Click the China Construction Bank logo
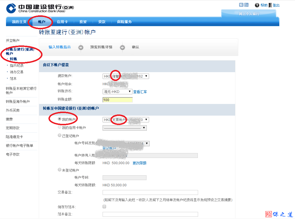Screen dimensions: 295x219 click(40, 8)
